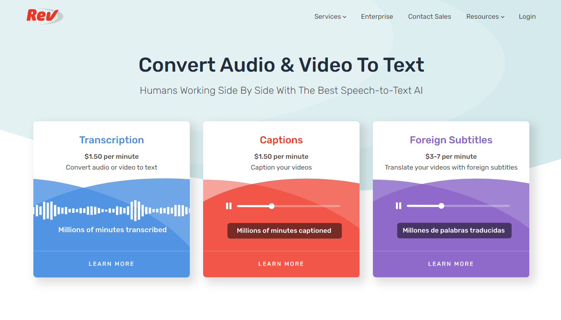The image size is (561, 320).
Task: Click the 'Millions of minutes captioned' caption box
Action: [284, 231]
